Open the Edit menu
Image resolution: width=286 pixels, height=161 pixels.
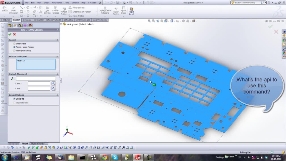pos(33,3)
